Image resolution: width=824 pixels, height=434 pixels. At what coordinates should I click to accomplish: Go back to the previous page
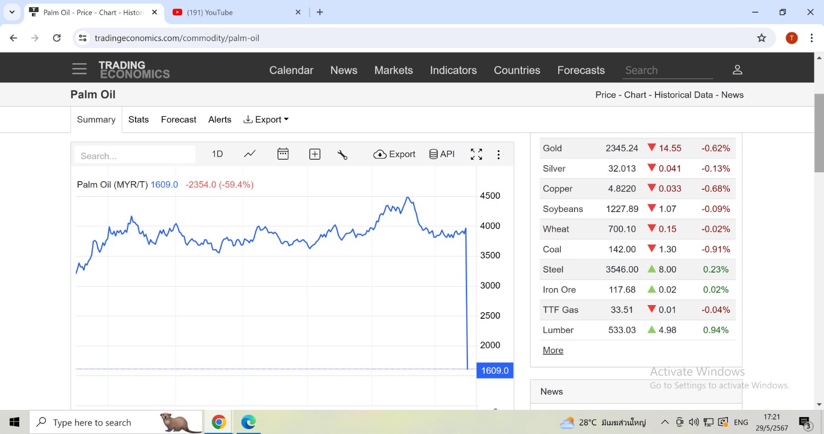(14, 38)
